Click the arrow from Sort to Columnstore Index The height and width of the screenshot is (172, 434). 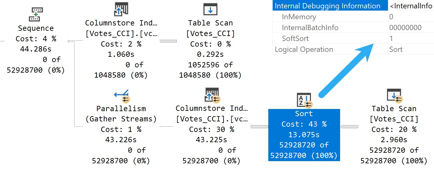point(259,126)
